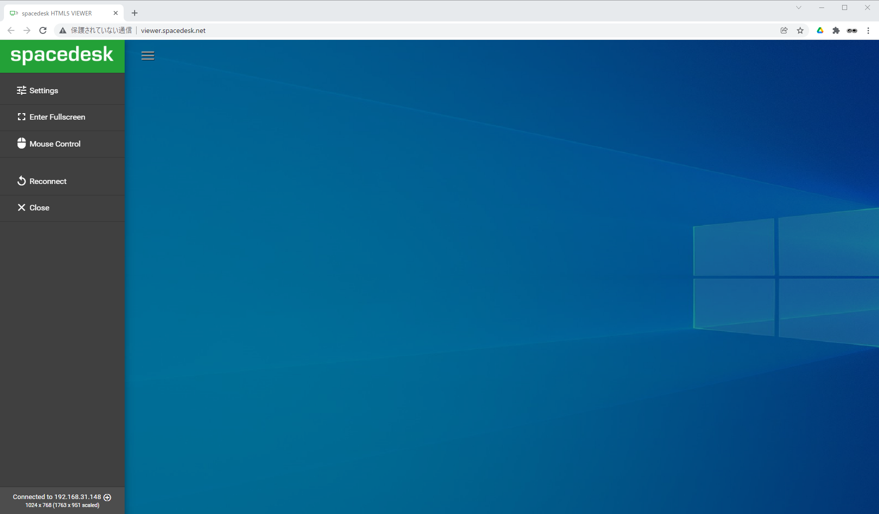Reload the page with refresh icon
This screenshot has width=879, height=514.
coord(43,30)
